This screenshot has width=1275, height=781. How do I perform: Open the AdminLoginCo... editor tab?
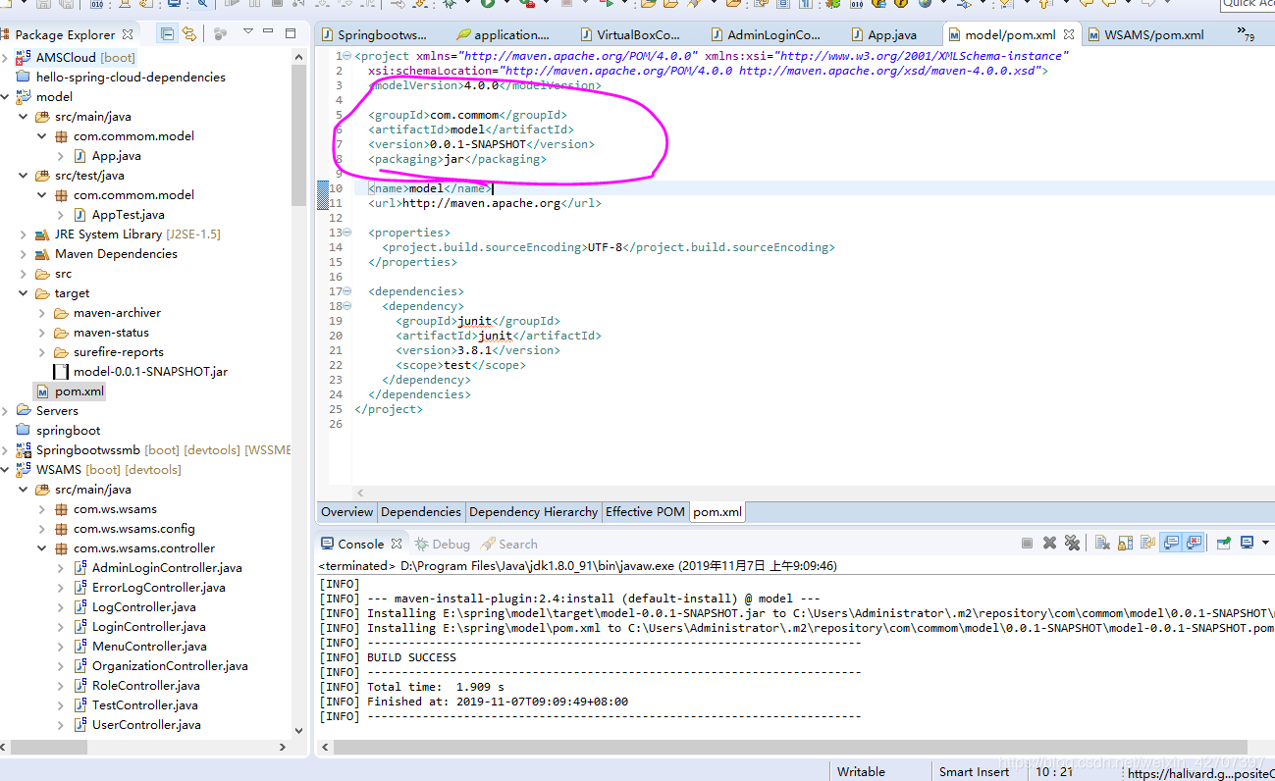pyautogui.click(x=766, y=34)
